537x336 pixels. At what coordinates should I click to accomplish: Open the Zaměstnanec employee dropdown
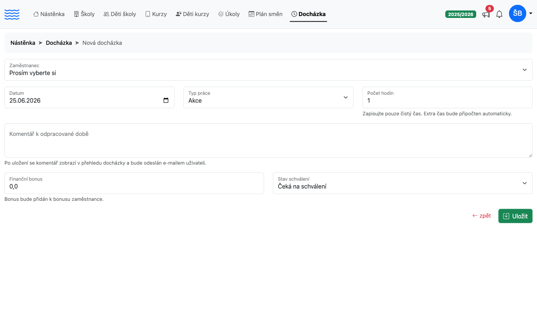(268, 70)
